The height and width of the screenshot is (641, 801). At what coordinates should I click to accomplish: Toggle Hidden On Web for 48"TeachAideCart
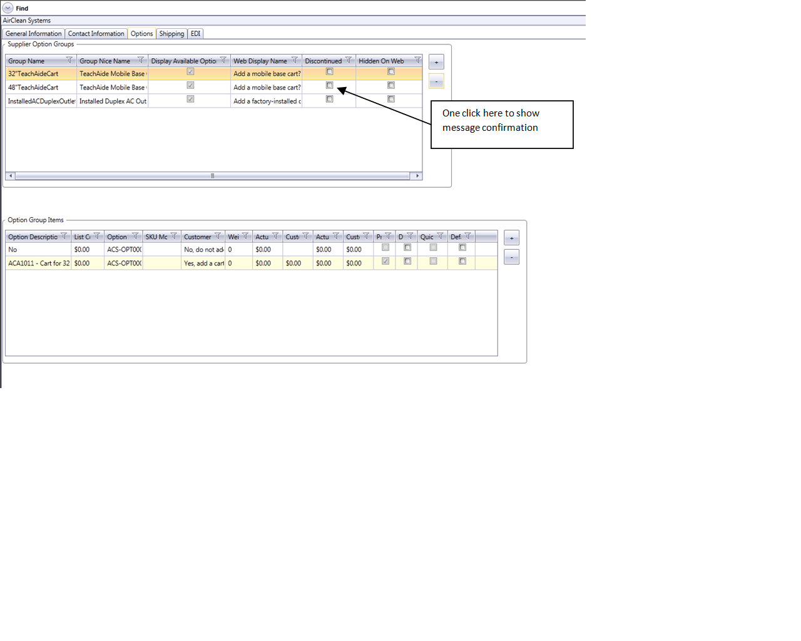tap(391, 86)
